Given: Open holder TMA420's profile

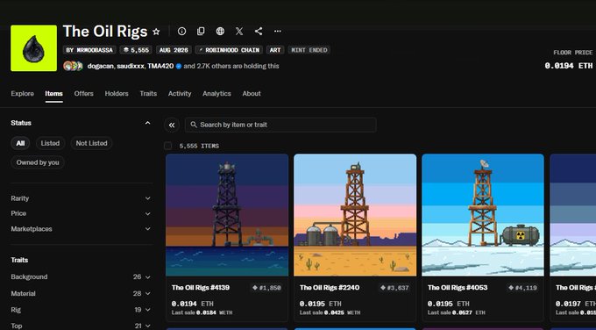Looking at the screenshot, I should click(x=160, y=66).
